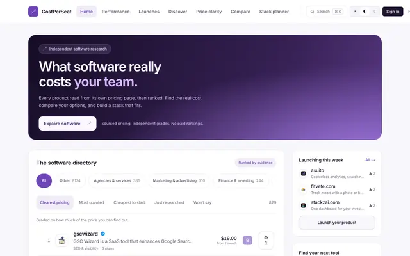Screen dimensions: 410x256
Task: Click the Search box in the header
Action: click(x=326, y=12)
